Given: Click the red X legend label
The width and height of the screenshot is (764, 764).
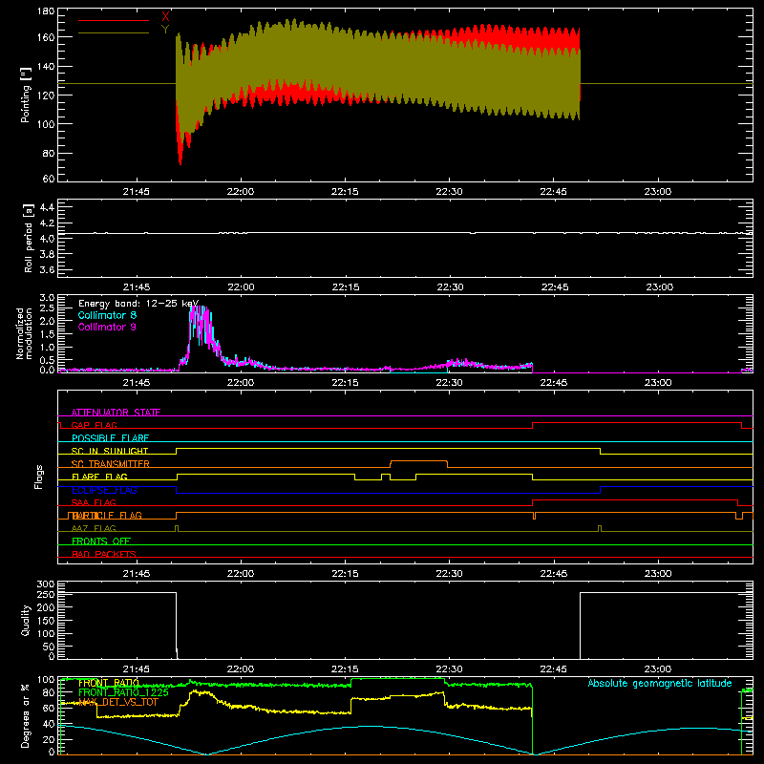Looking at the screenshot, I should [x=165, y=17].
